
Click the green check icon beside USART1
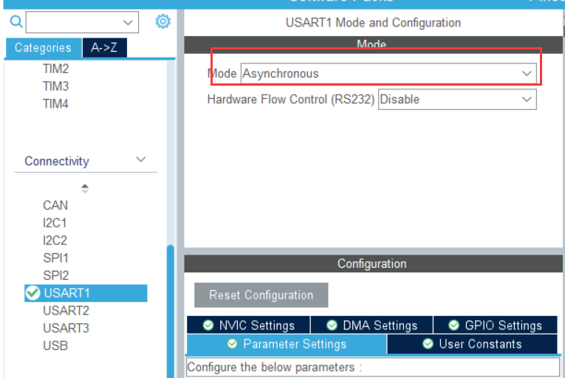32,293
